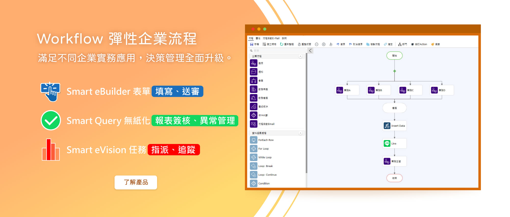Open the 流程自動E-Mail tab
This screenshot has height=217, width=510.
pos(271,38)
